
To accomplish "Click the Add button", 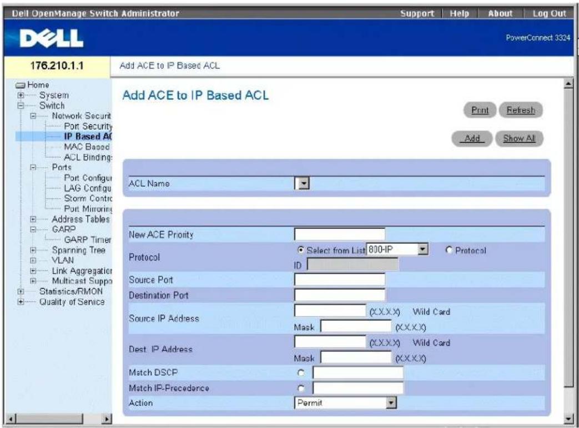I will click(x=472, y=138).
